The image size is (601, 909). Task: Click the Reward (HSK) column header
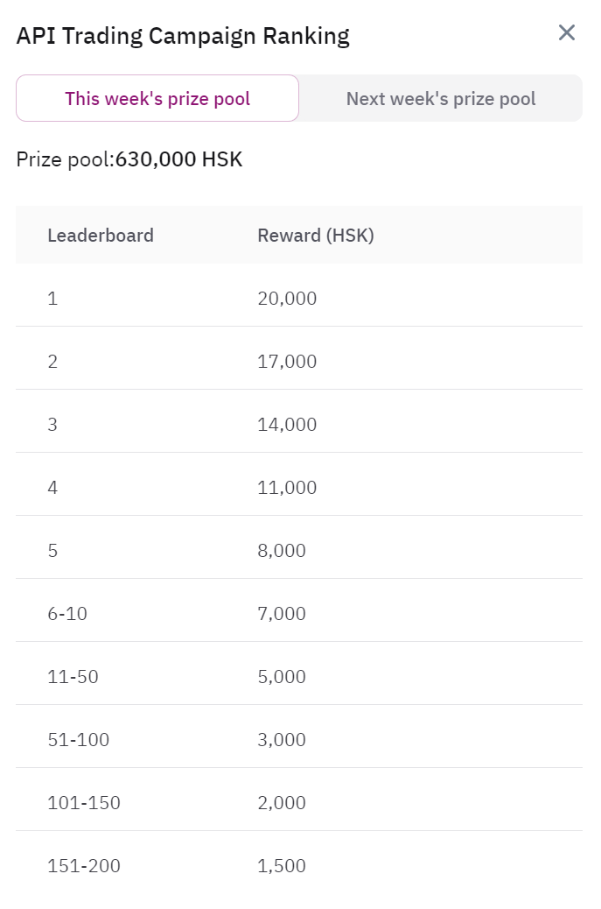(316, 235)
